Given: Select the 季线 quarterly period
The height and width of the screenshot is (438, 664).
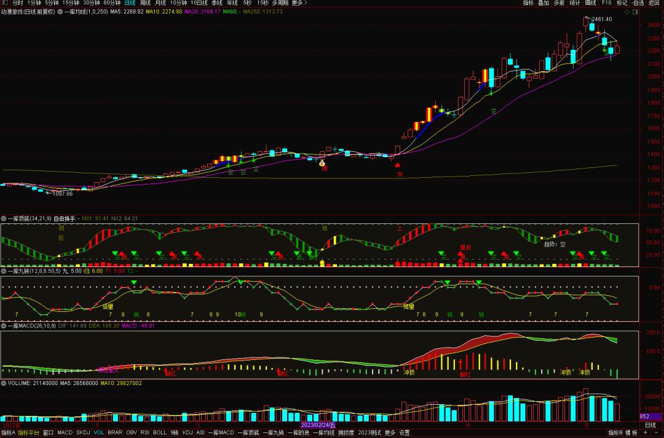Looking at the screenshot, I should pyautogui.click(x=217, y=2).
